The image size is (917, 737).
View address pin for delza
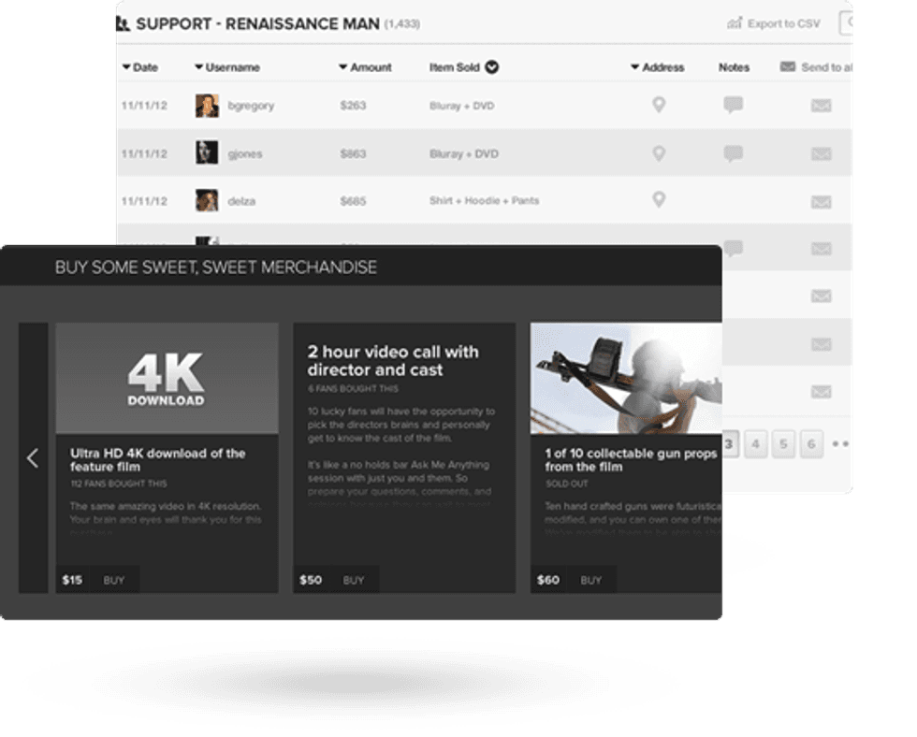point(659,199)
